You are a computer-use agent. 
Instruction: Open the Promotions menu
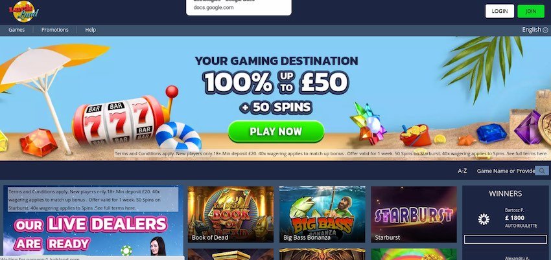point(55,30)
